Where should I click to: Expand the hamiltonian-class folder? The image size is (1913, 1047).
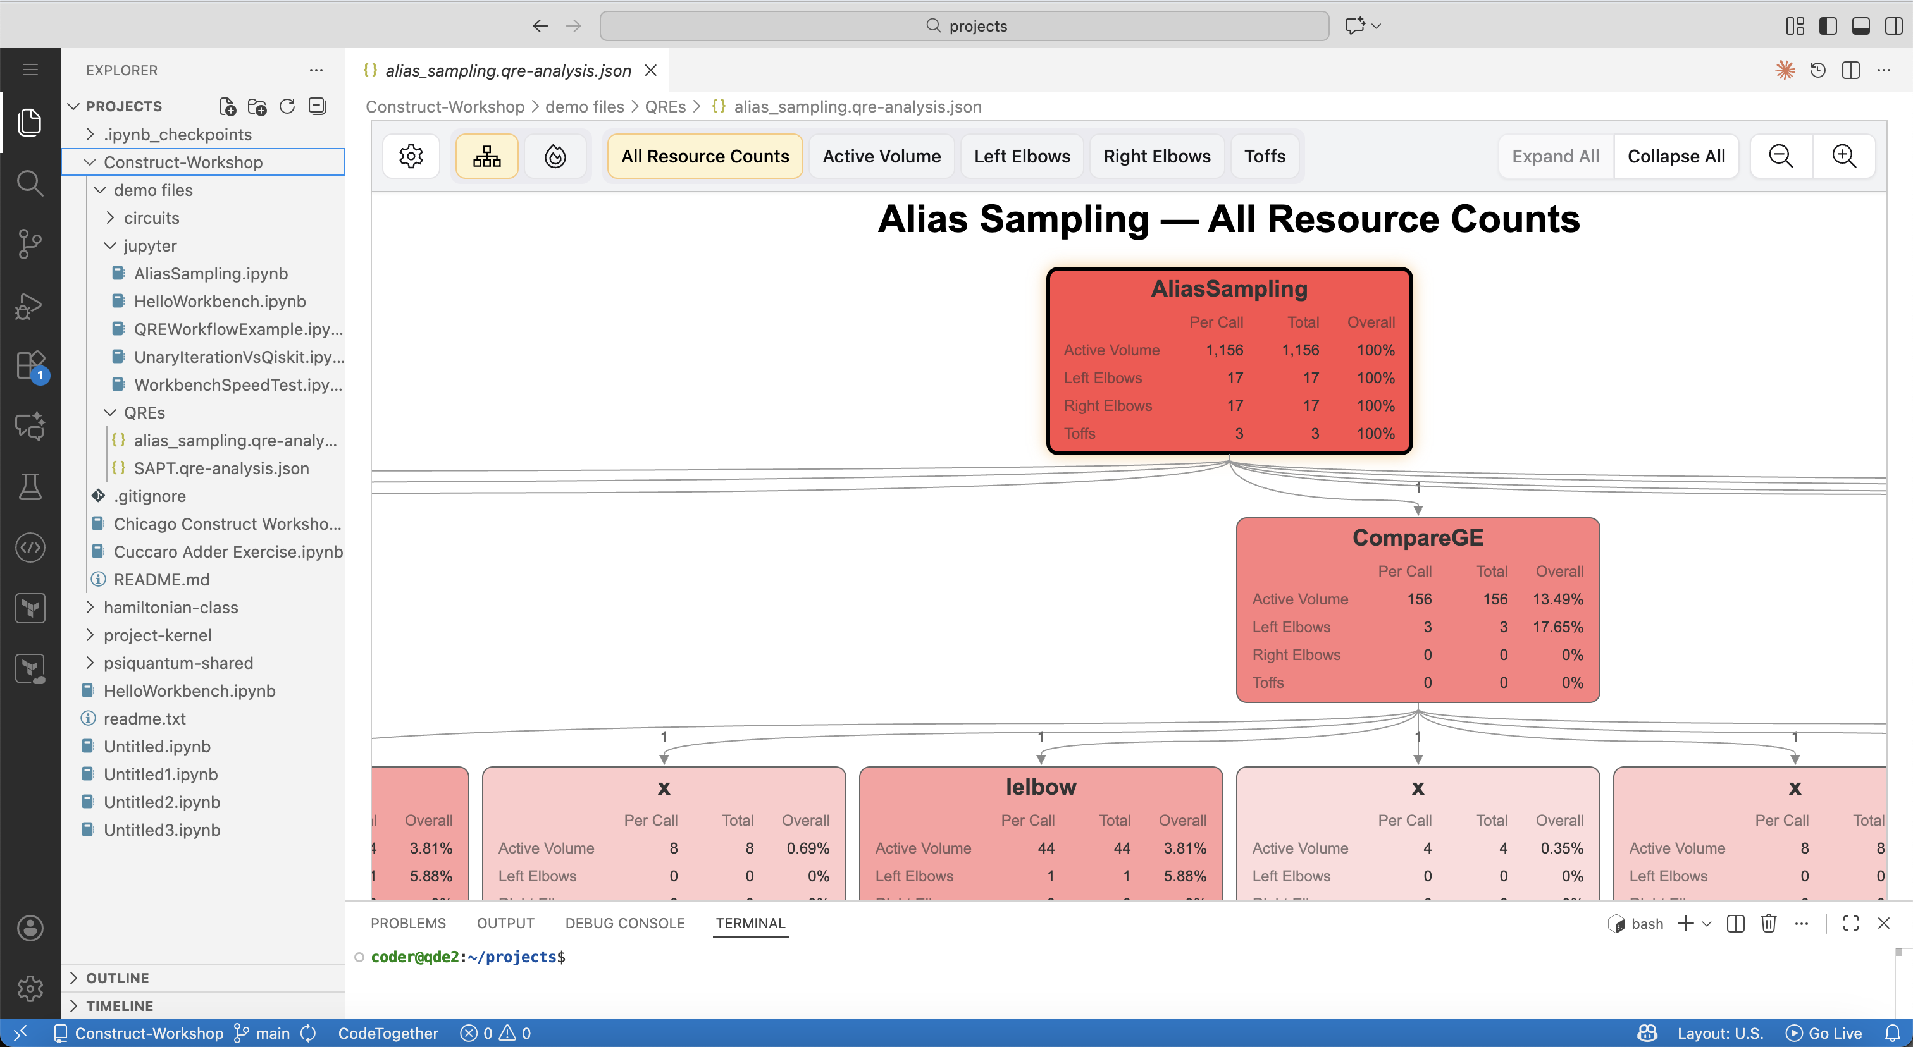(x=202, y=608)
